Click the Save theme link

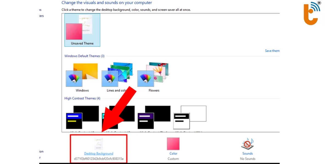[x=272, y=51]
